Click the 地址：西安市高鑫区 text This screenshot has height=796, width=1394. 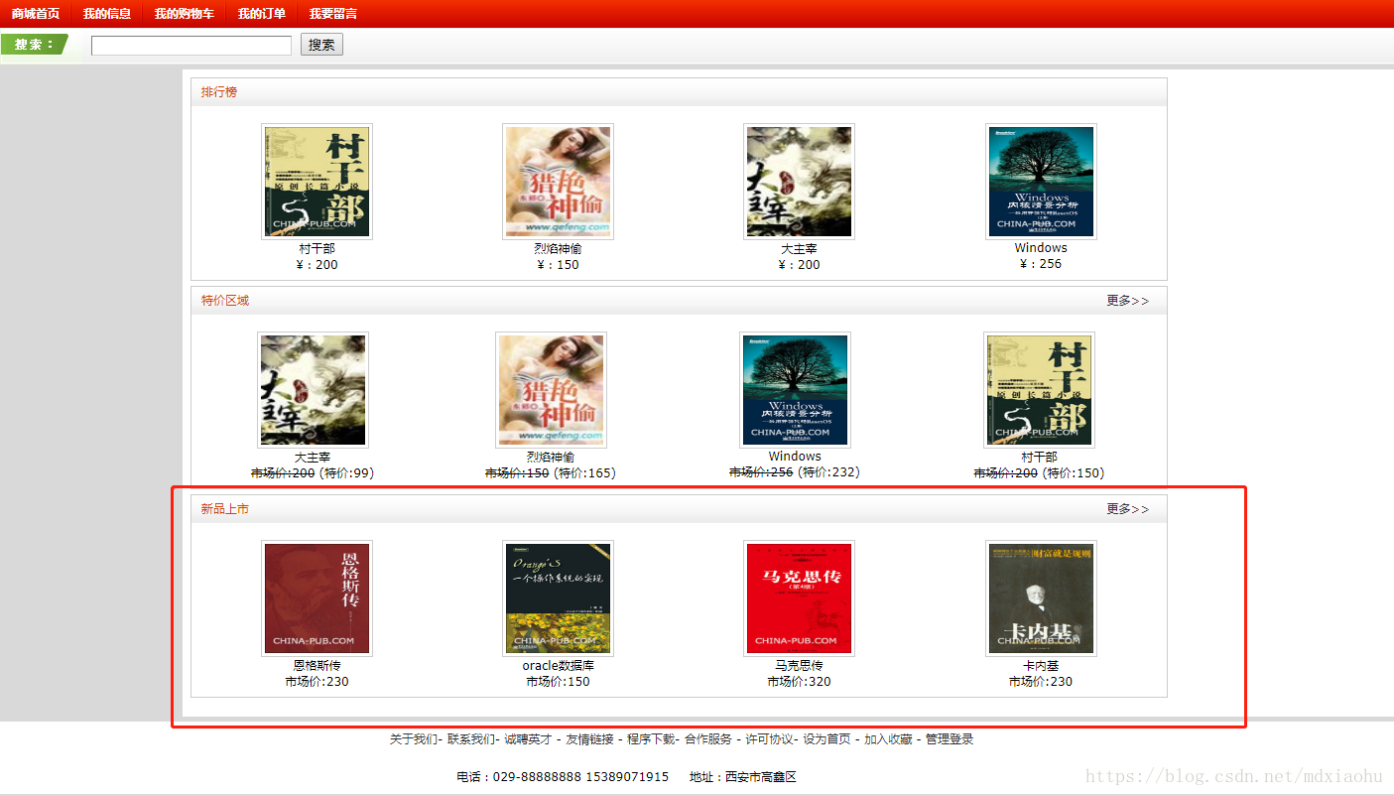(x=743, y=777)
